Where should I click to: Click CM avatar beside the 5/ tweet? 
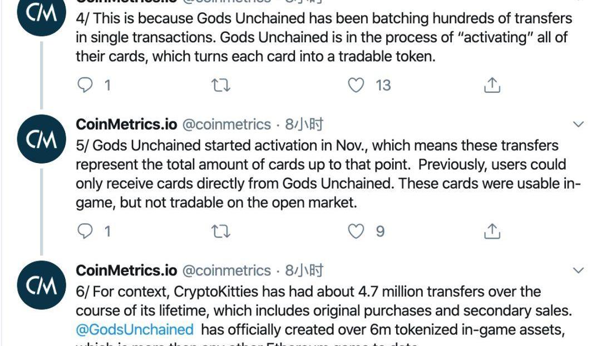tap(41, 140)
